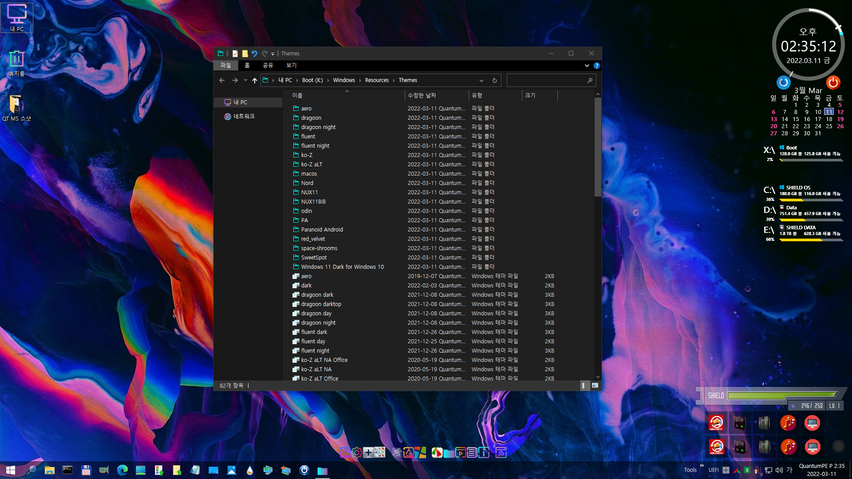
Task: Click the Windows breadcrumb segment
Action: click(x=344, y=80)
